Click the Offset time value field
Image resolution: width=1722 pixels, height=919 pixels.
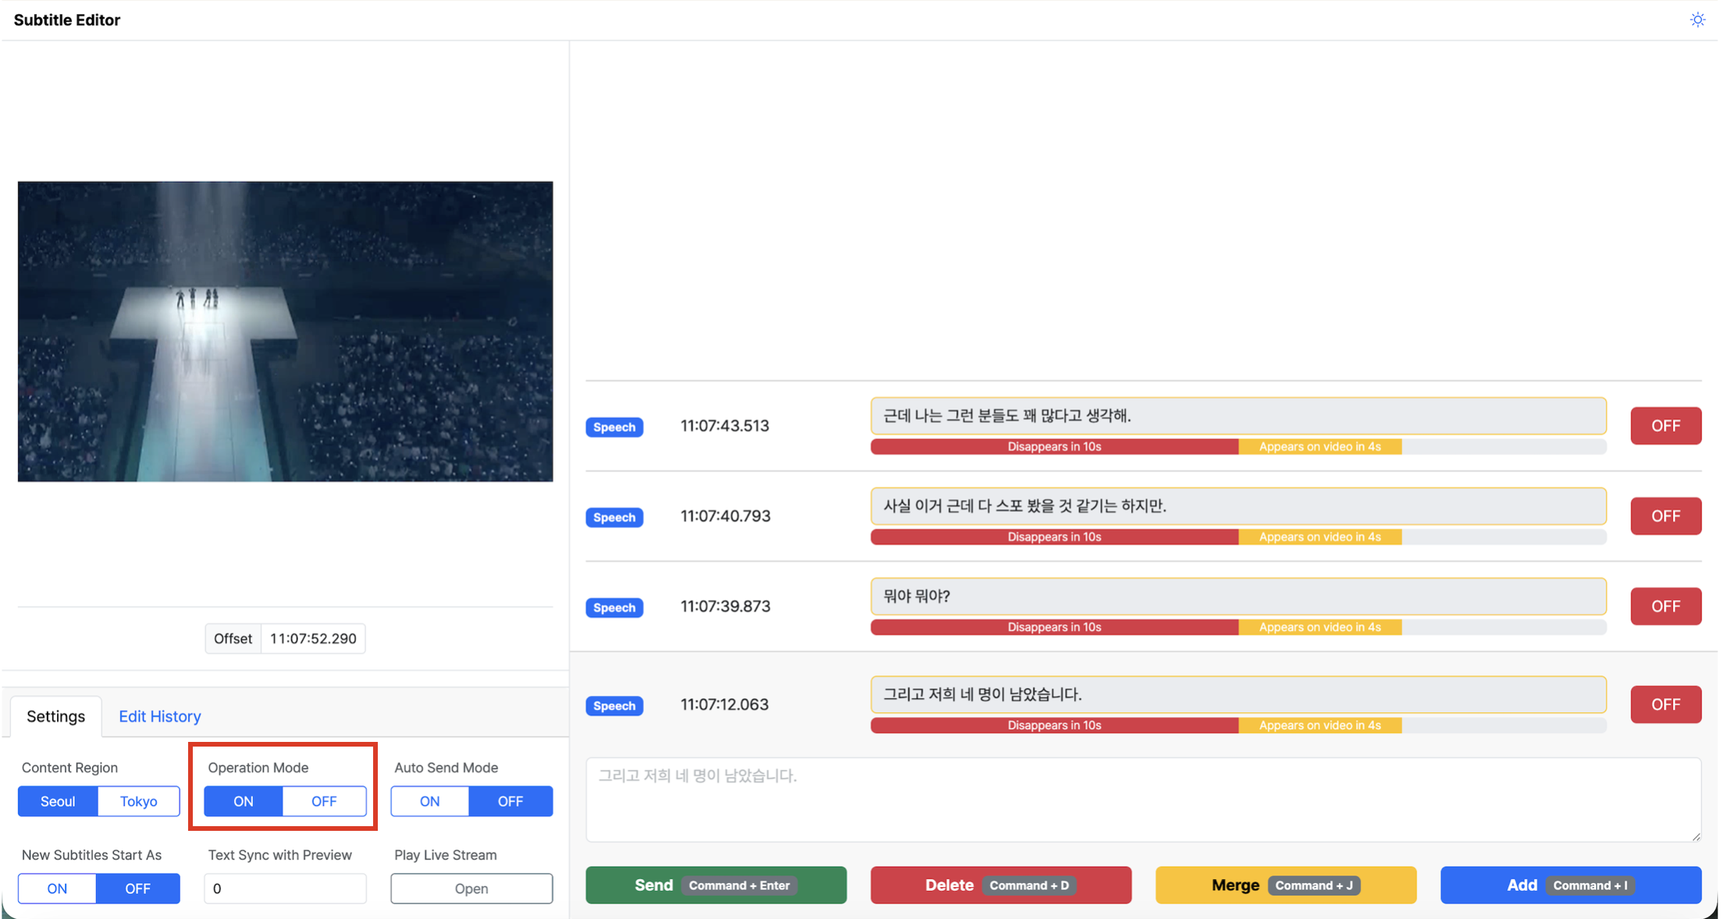pos(313,639)
